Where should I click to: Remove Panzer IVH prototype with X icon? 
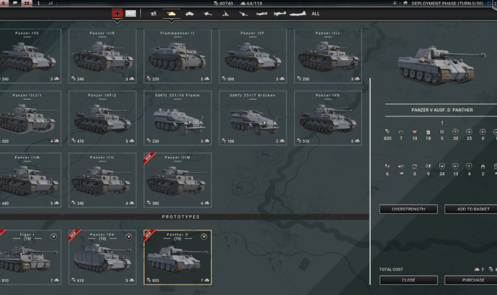129,237
